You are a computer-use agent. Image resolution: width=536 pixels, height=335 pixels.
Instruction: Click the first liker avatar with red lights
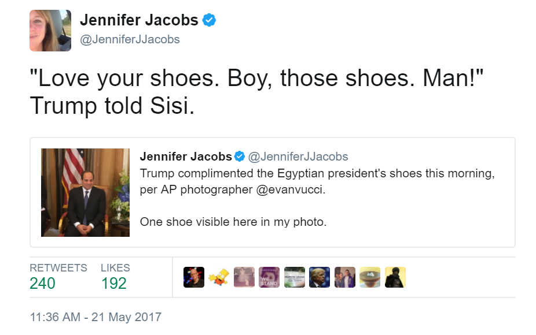pyautogui.click(x=194, y=277)
